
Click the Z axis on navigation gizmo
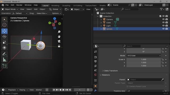click(55, 18)
